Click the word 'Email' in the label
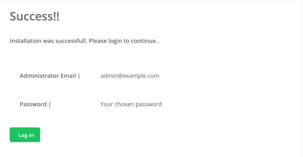This screenshot has width=303, height=157. (68, 76)
